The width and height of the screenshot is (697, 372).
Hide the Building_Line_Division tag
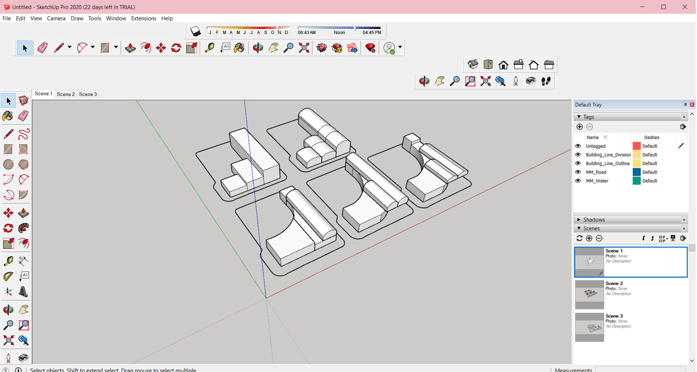pyautogui.click(x=578, y=155)
